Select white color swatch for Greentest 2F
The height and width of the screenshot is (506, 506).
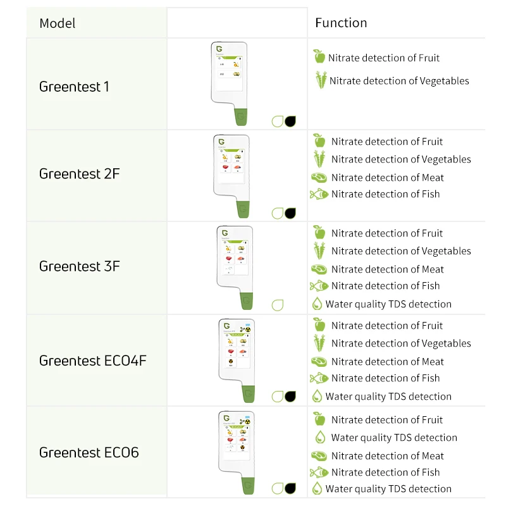pyautogui.click(x=277, y=213)
